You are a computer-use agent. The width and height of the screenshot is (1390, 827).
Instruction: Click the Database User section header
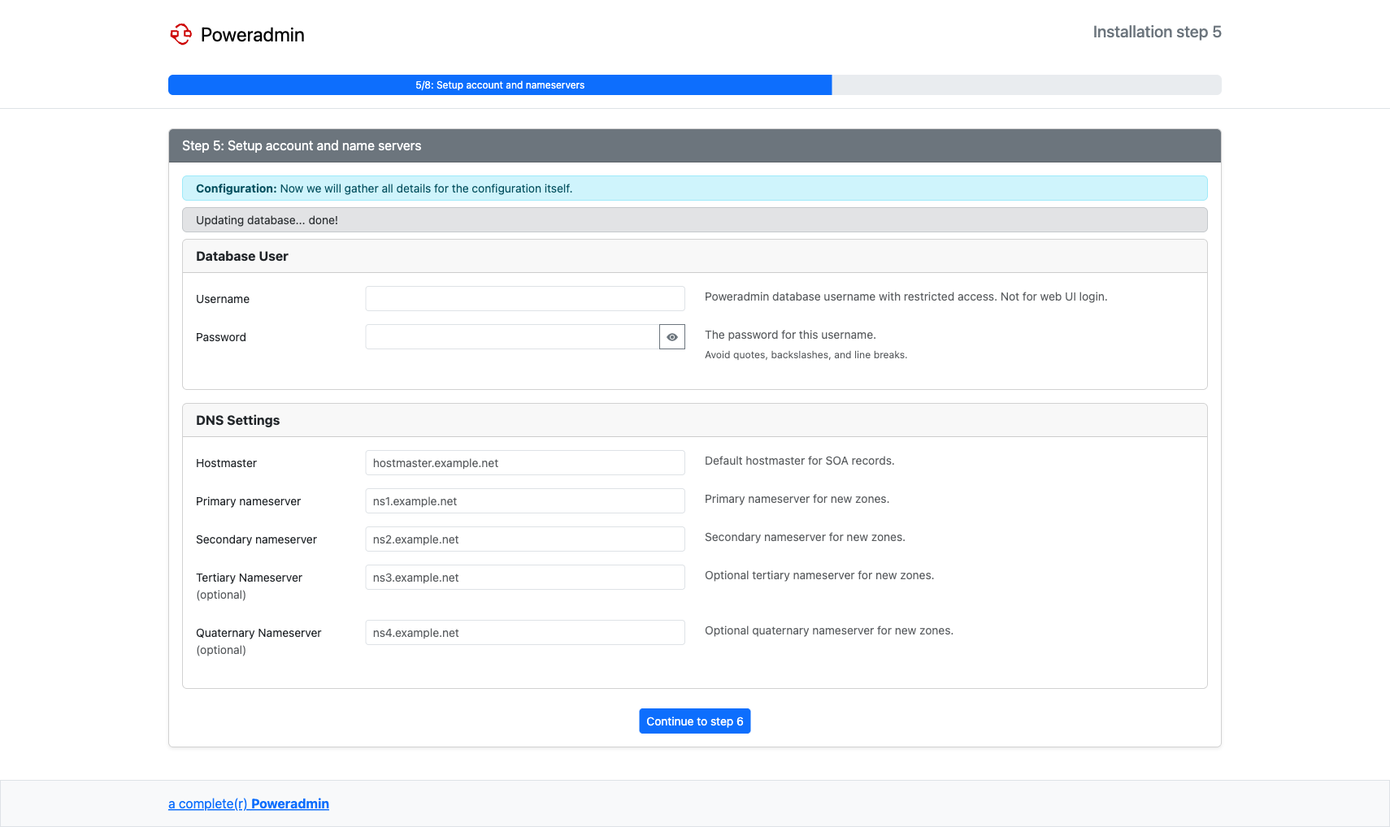click(242, 257)
